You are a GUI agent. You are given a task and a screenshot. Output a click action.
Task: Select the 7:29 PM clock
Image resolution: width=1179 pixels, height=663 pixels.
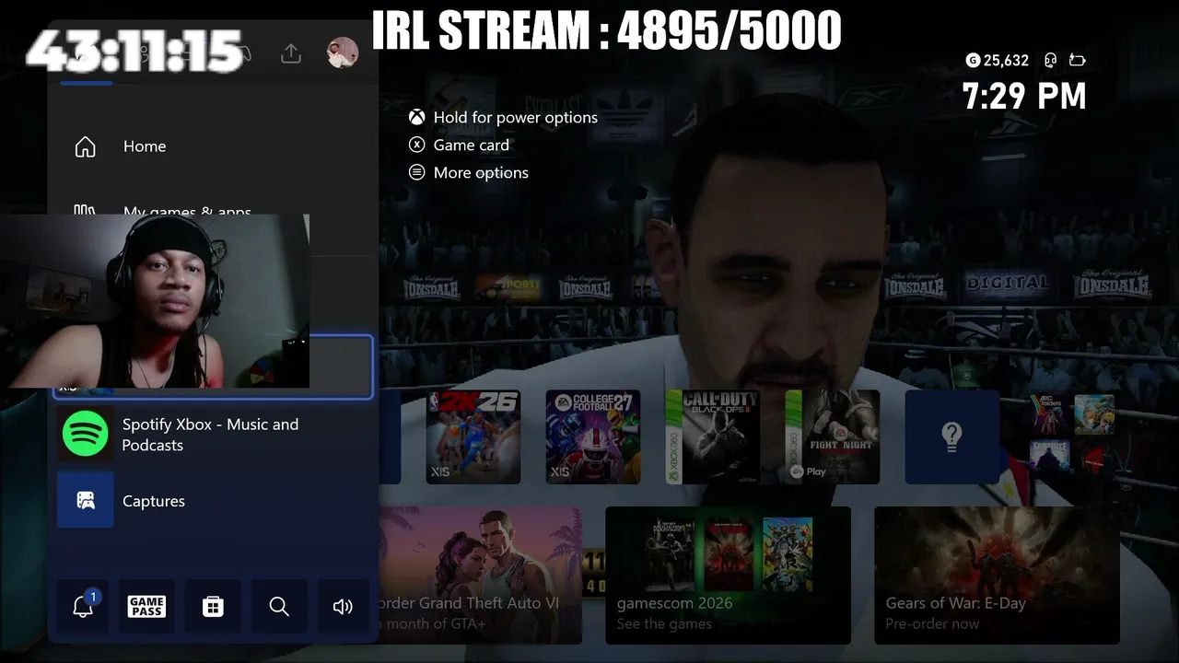point(1024,96)
